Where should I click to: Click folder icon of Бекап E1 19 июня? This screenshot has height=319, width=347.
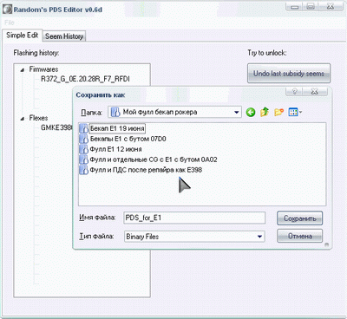coord(83,128)
